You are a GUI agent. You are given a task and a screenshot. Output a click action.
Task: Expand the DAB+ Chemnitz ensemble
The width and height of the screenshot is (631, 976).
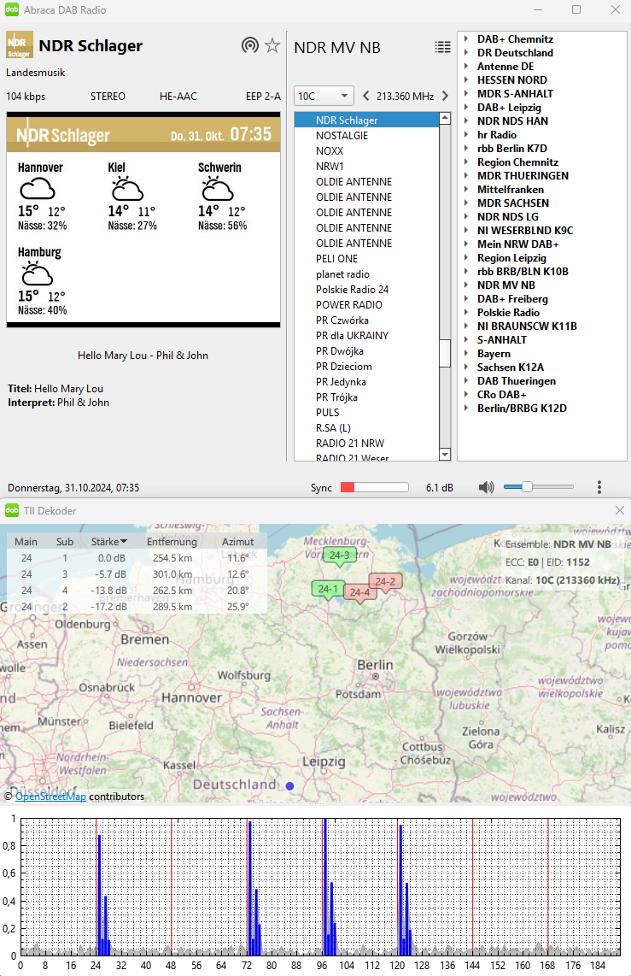pyautogui.click(x=466, y=39)
